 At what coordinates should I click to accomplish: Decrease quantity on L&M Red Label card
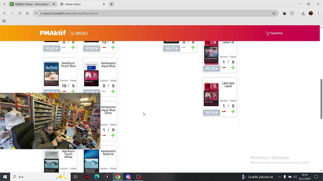[x=224, y=112]
